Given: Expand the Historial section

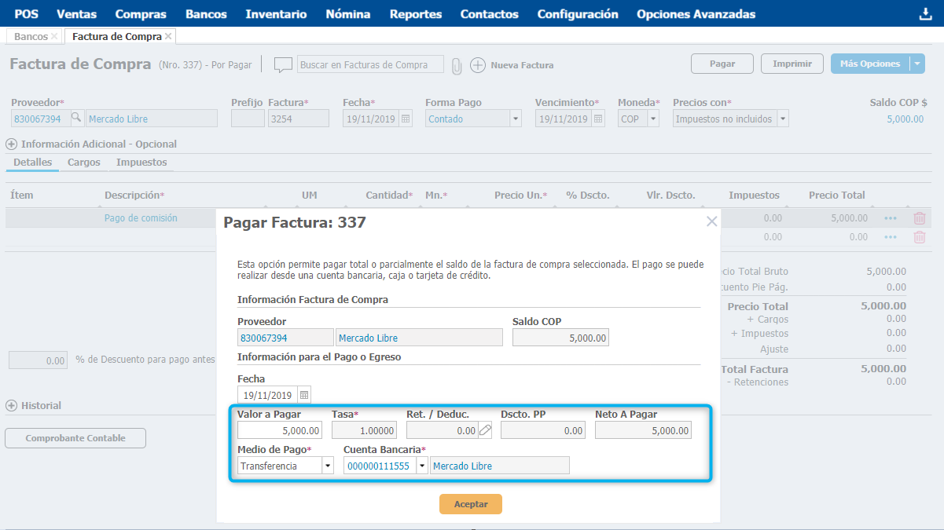Looking at the screenshot, I should click(11, 406).
